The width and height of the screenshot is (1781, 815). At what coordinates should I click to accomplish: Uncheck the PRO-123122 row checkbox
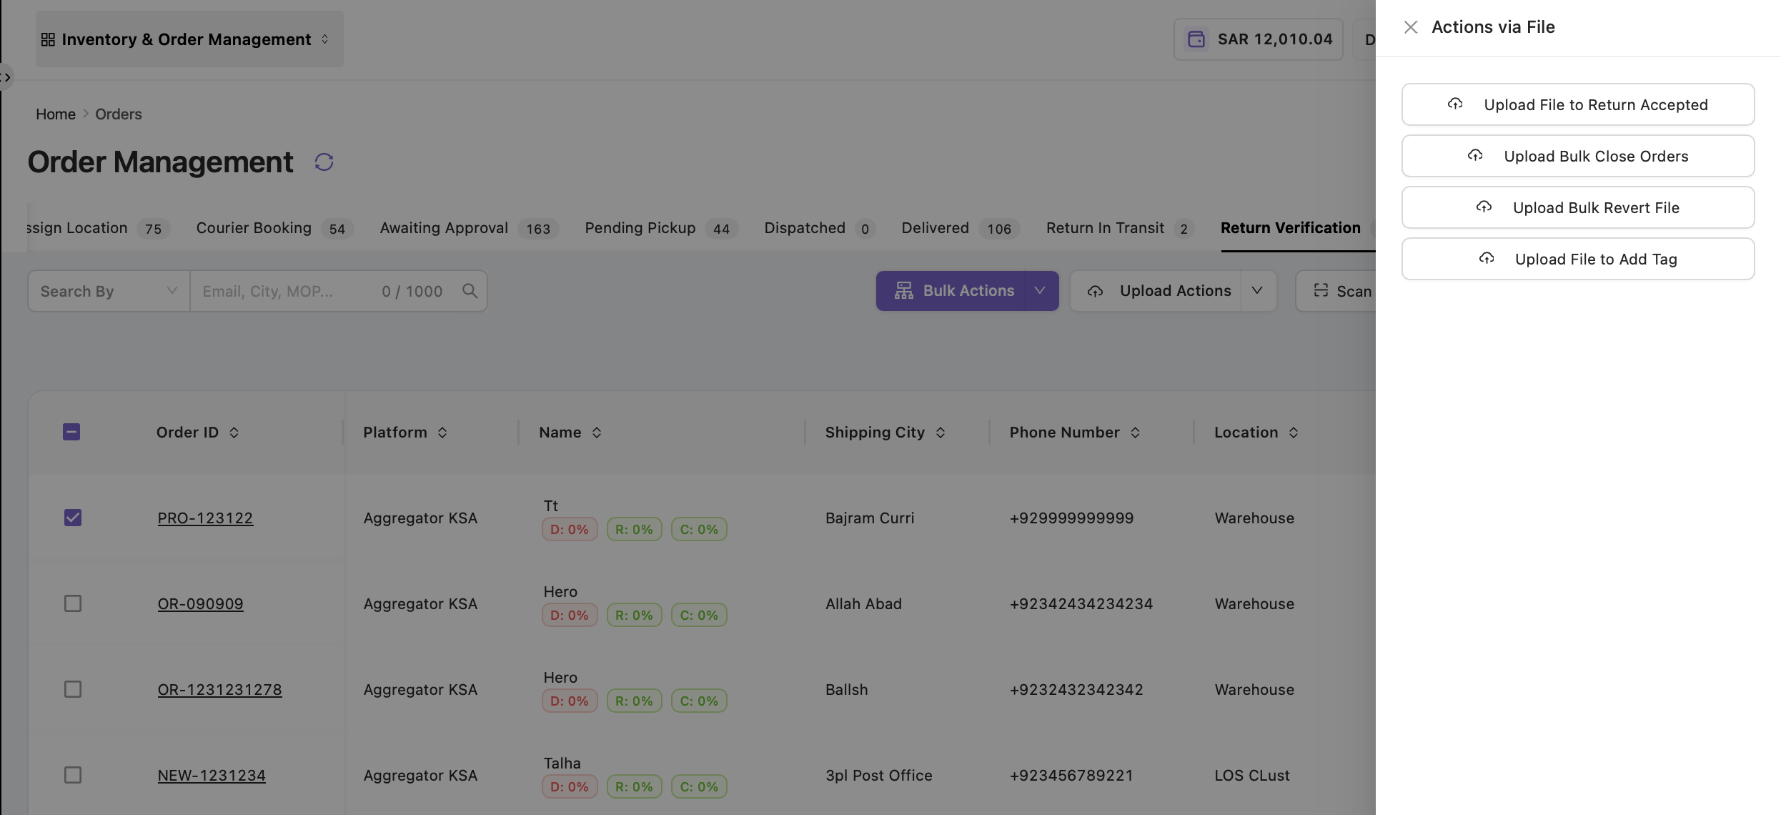pos(73,518)
